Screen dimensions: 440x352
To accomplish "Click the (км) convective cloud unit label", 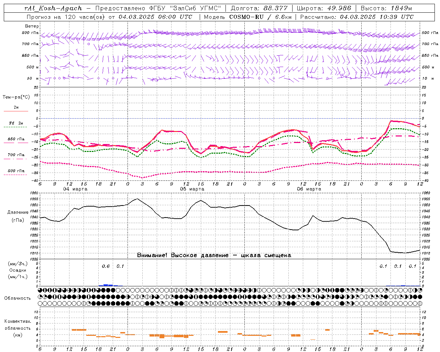I will point(18,335).
